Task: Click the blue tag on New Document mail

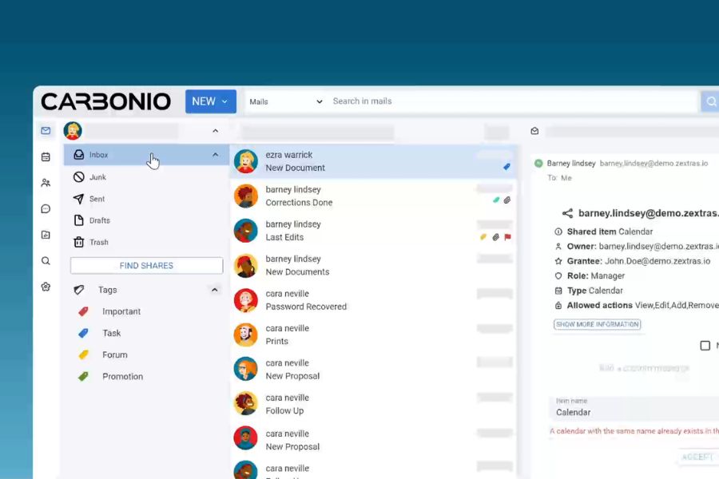Action: (x=506, y=167)
